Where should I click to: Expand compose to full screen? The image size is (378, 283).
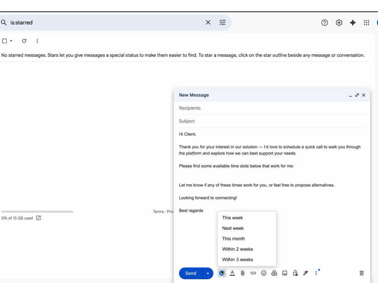[x=357, y=95]
